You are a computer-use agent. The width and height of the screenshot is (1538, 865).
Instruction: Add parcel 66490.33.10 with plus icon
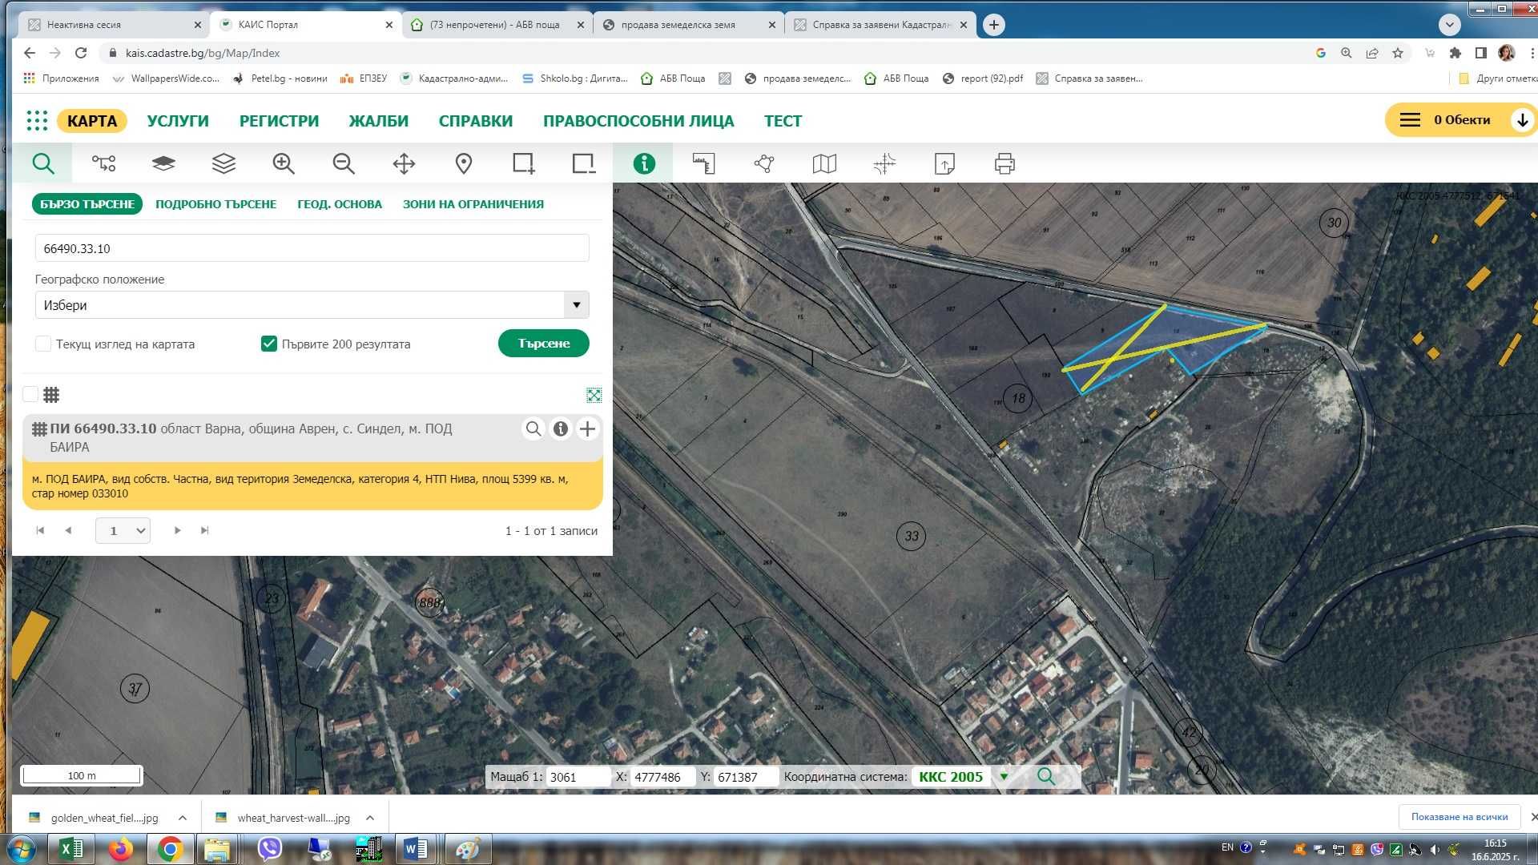pos(587,428)
